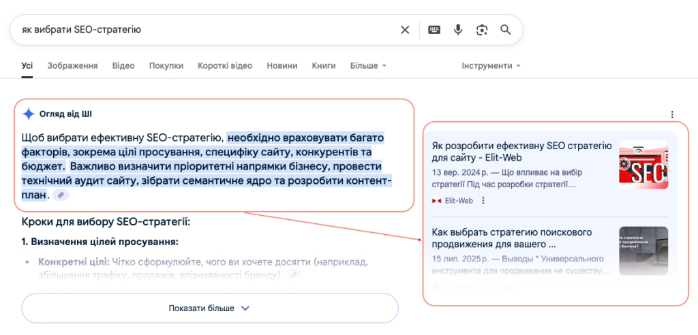Click the AI overview sparkle icon
Screen dimensions: 698x335
(x=29, y=114)
